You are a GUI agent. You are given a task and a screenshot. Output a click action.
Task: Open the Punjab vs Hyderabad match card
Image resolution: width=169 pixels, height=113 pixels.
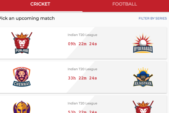(x=83, y=43)
